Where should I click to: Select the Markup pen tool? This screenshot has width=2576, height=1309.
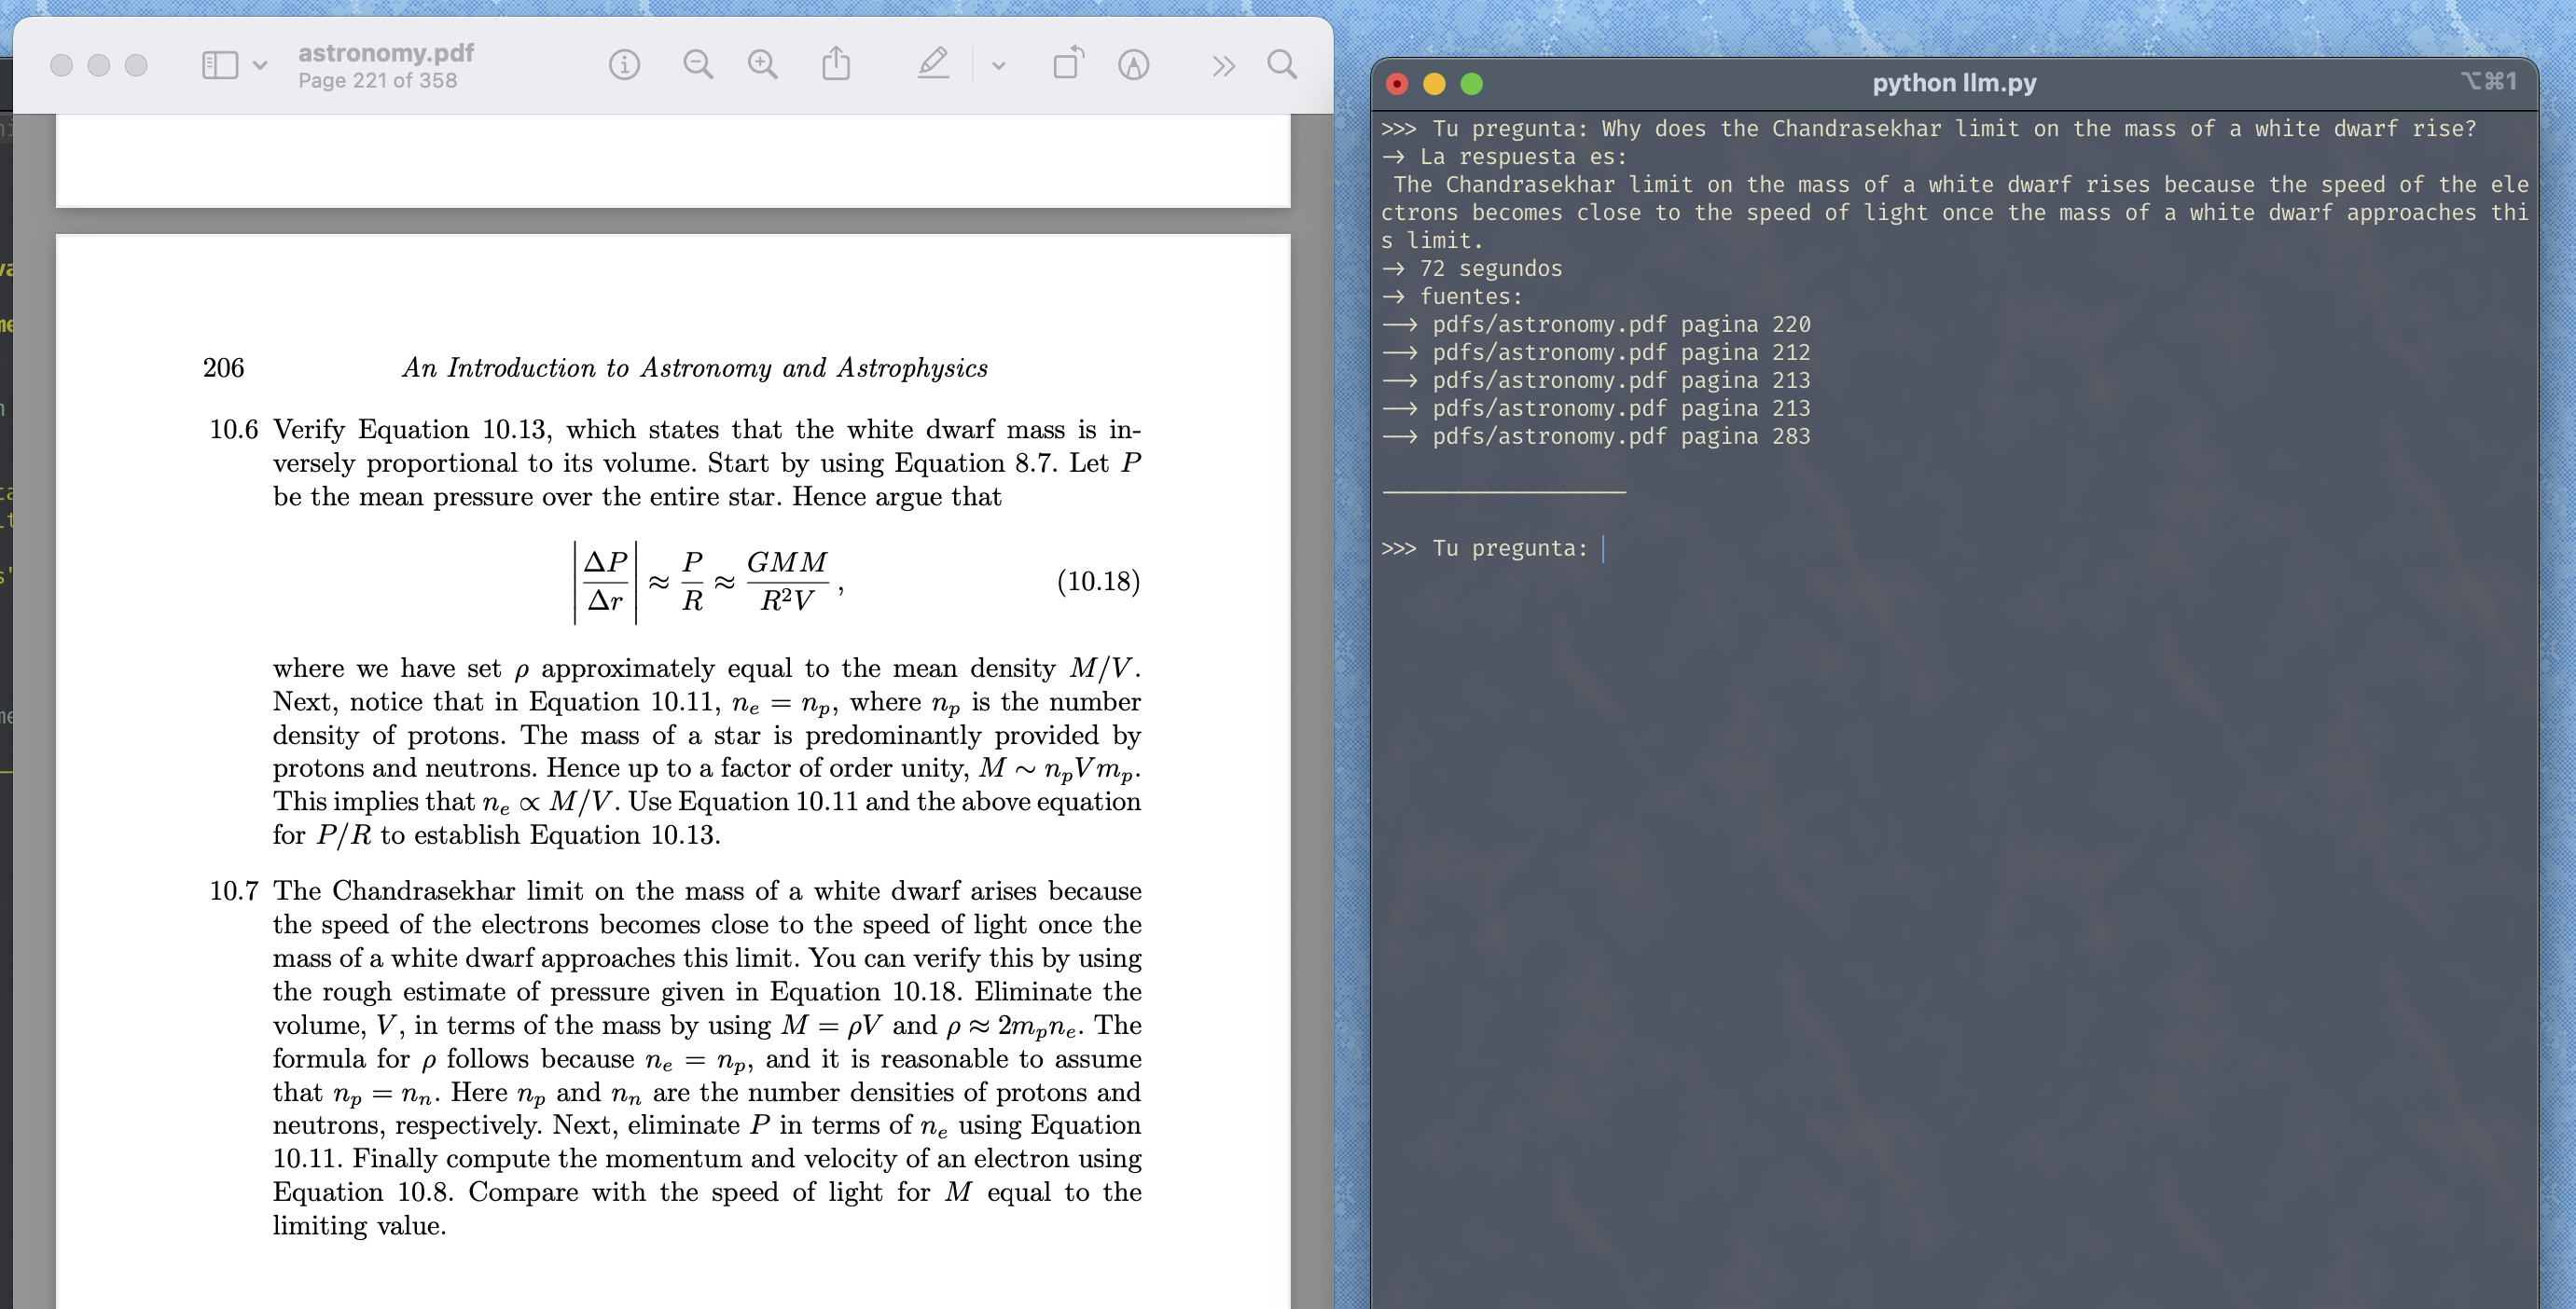(x=932, y=65)
